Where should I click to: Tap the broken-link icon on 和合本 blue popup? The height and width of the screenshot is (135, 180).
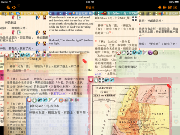click(x=50, y=100)
